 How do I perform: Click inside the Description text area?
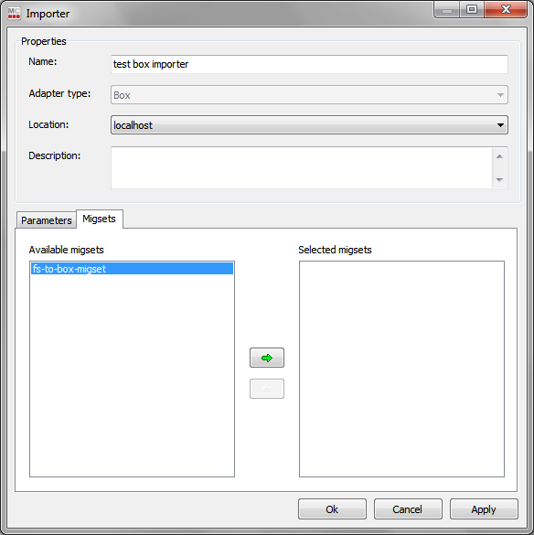(302, 167)
